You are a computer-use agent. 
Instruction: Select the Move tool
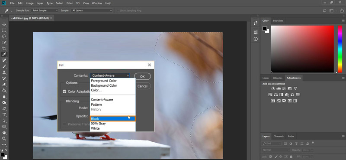tap(4, 24)
